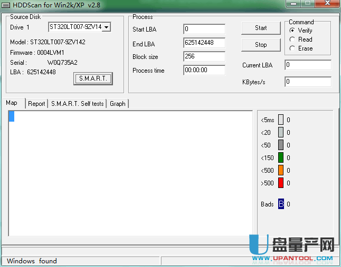Click the Block size input field
The width and height of the screenshot is (341, 267).
[x=204, y=56]
